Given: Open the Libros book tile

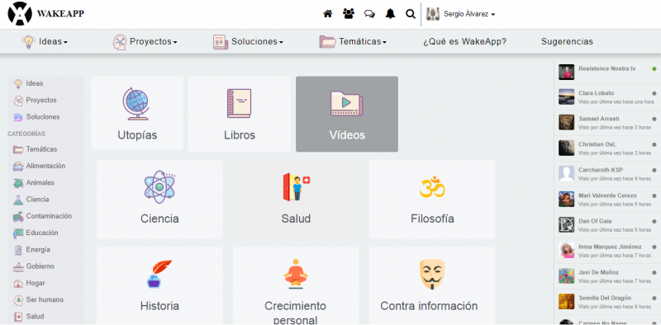Looking at the screenshot, I should pos(240,114).
